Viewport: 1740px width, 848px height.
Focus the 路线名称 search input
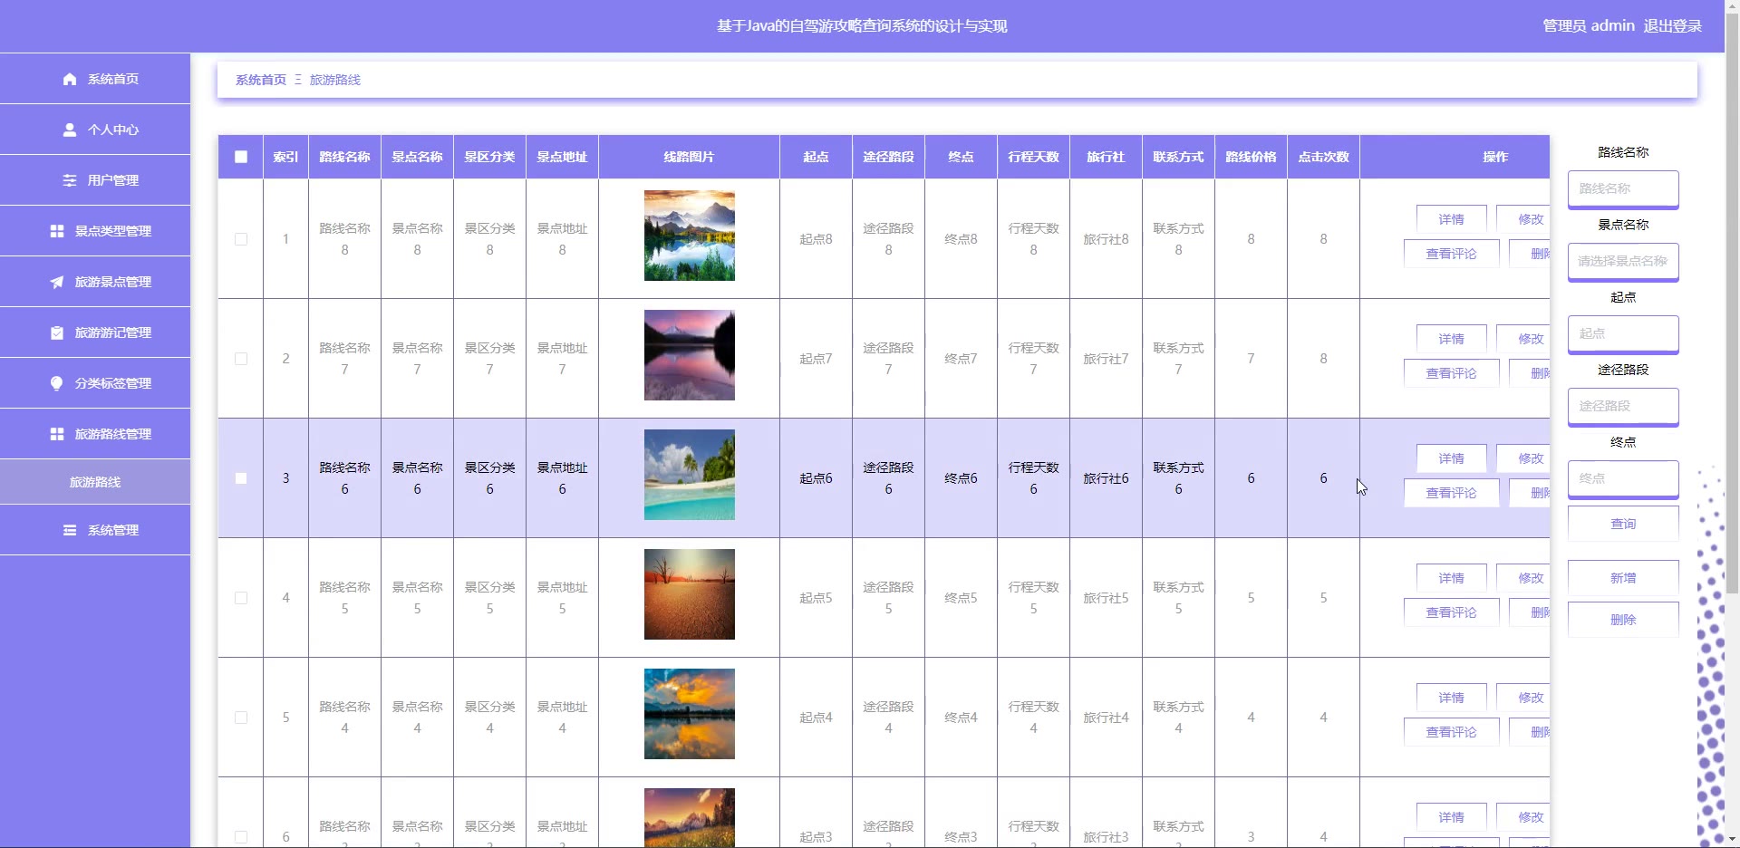click(1623, 188)
